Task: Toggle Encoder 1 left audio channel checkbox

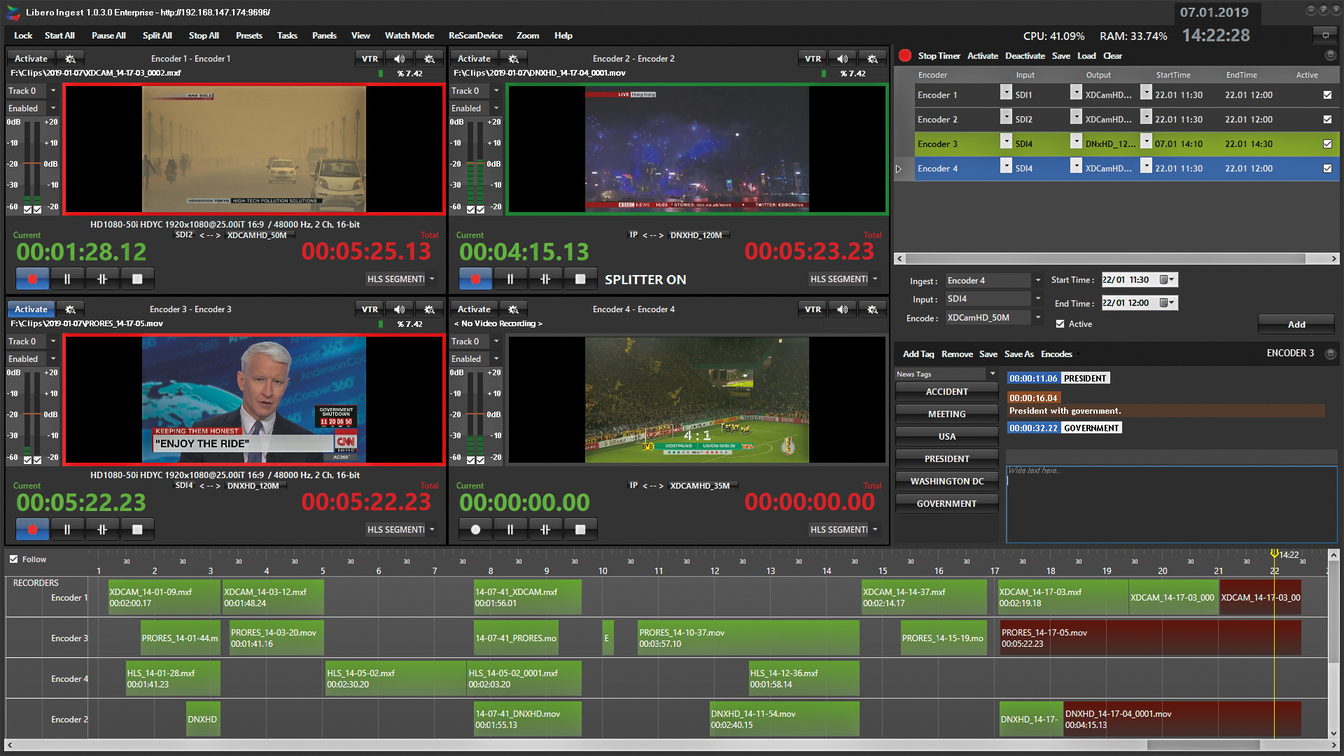Action: pos(28,209)
